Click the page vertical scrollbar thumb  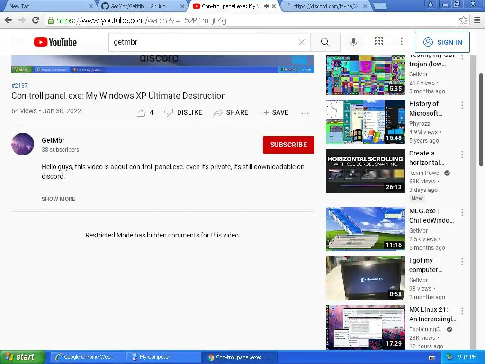[x=481, y=120]
